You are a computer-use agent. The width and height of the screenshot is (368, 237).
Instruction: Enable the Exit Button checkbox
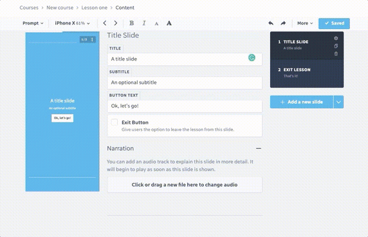115,122
